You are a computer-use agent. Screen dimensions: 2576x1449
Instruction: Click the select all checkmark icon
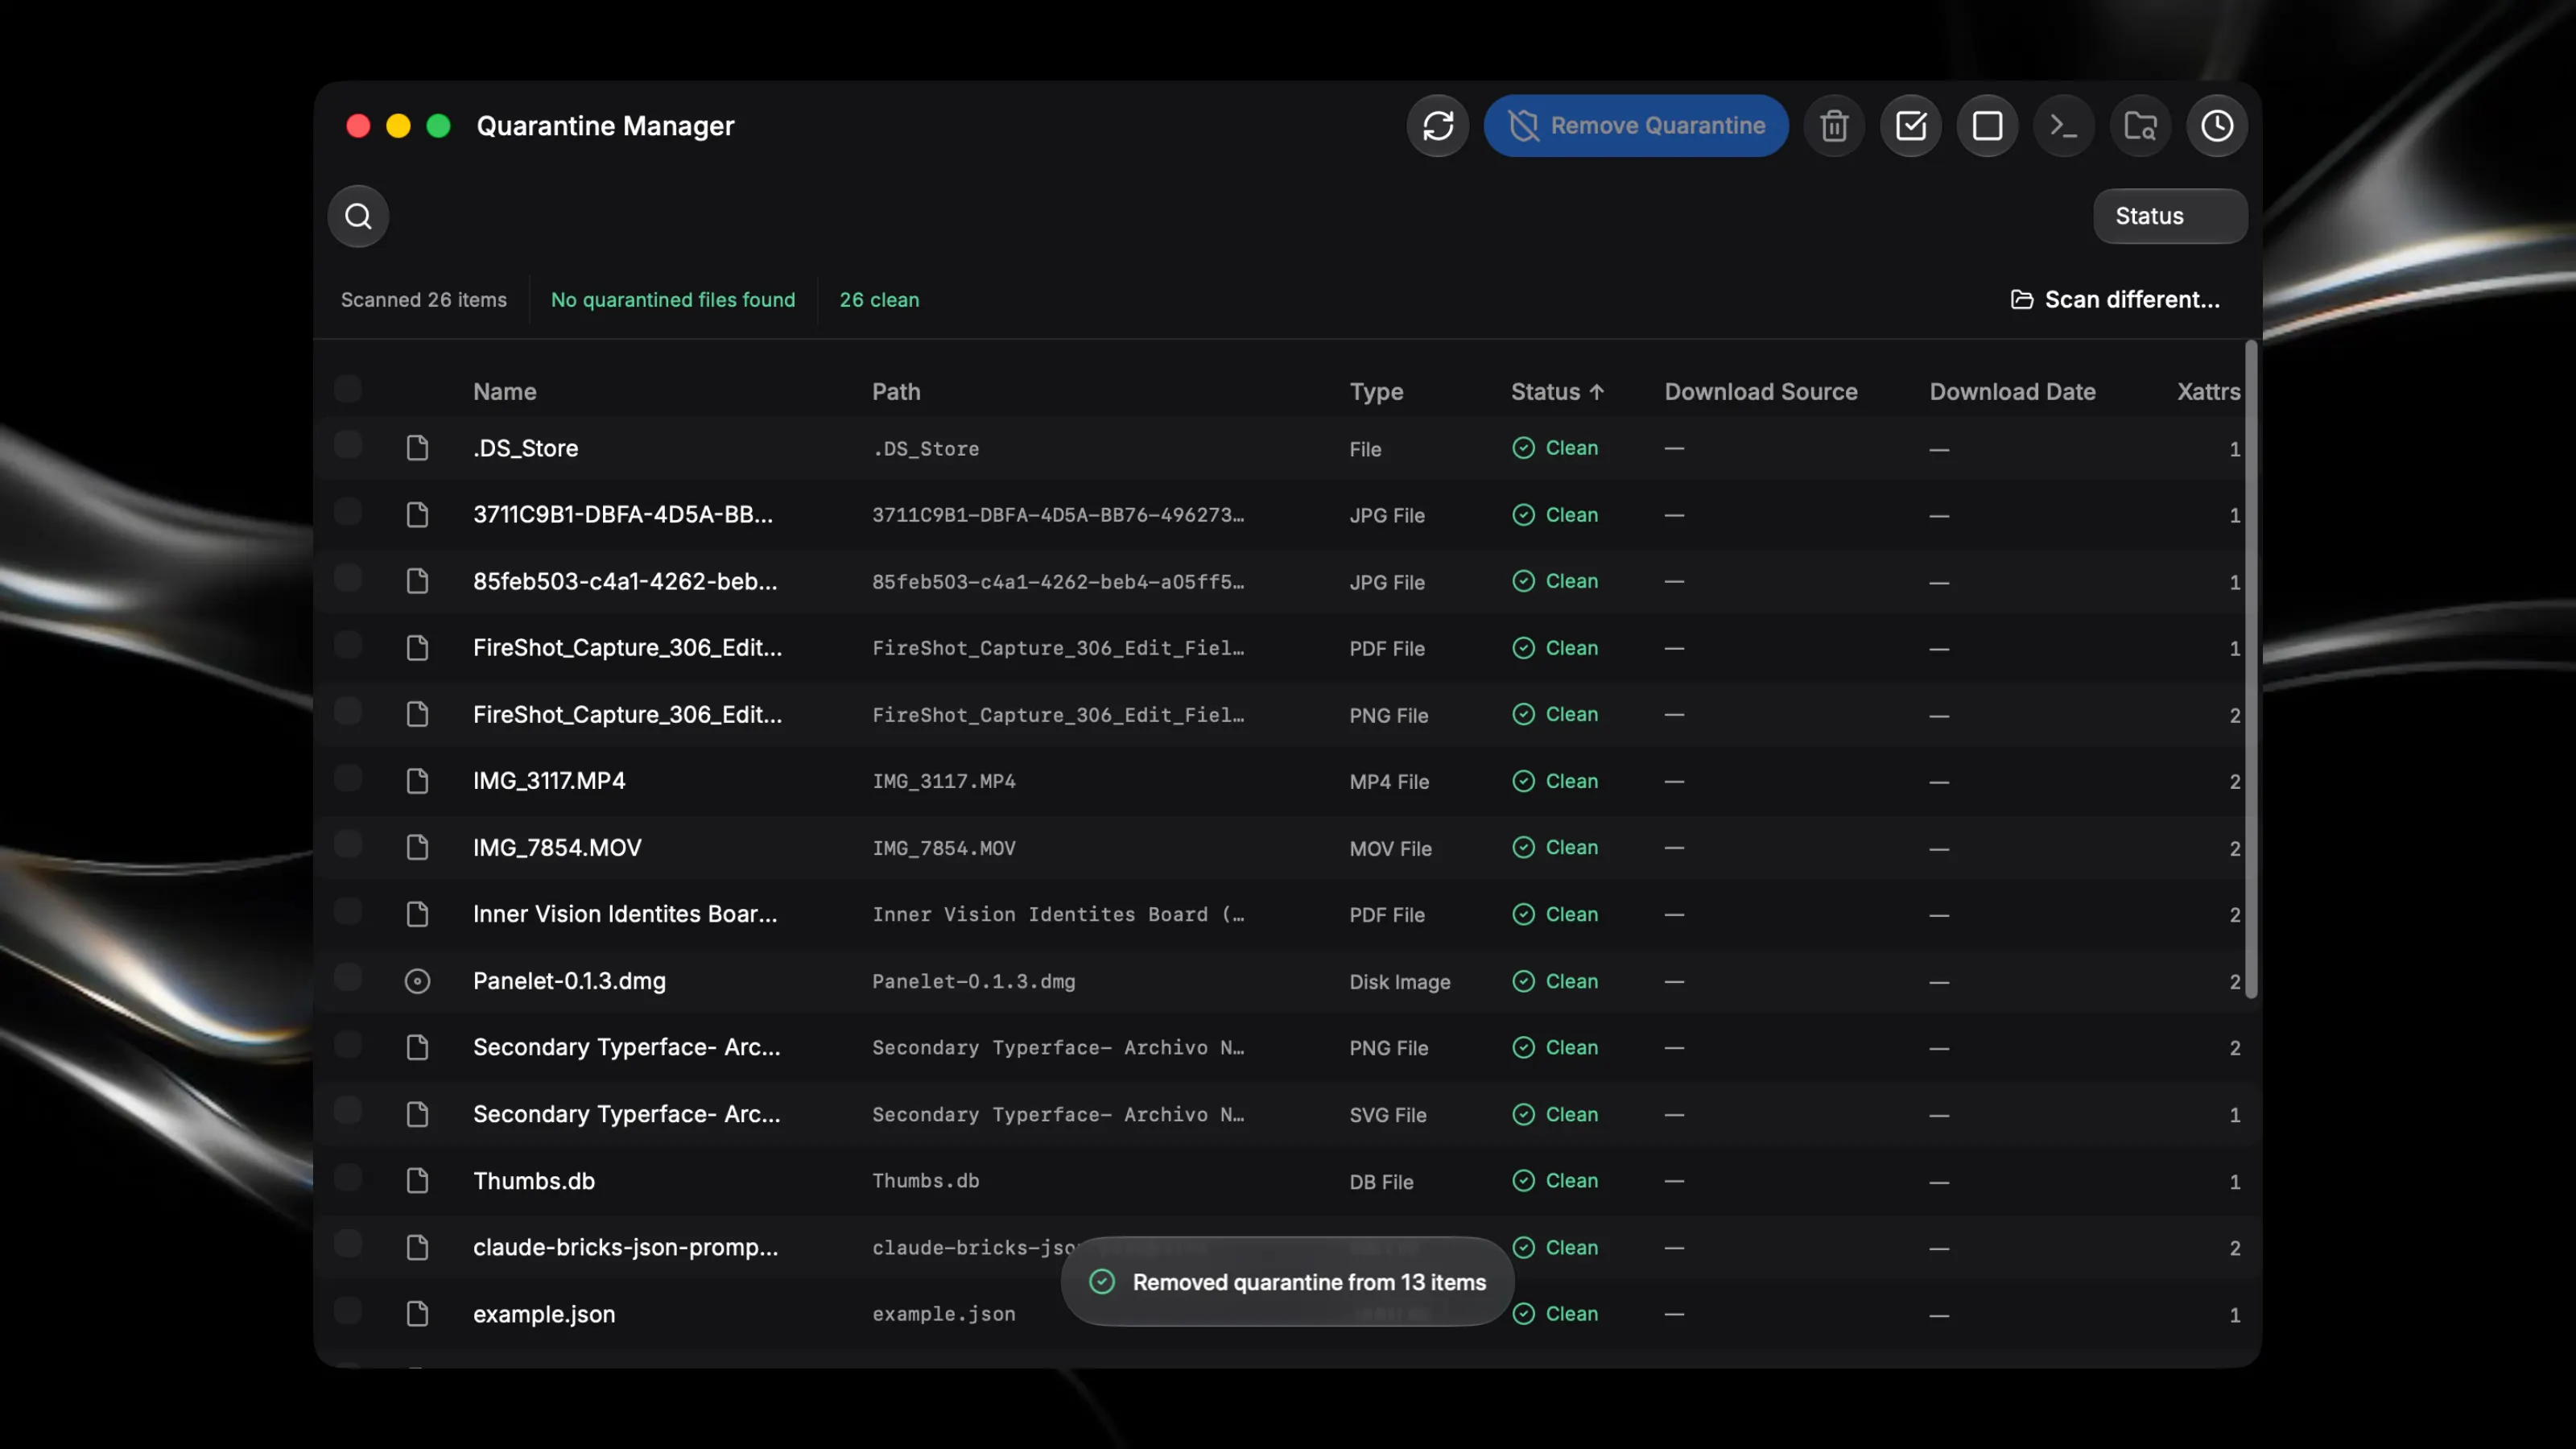(1910, 126)
